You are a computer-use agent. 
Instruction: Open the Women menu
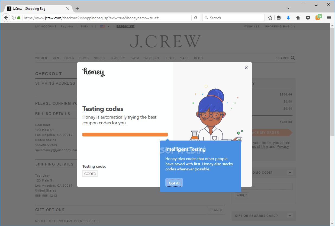point(41,58)
